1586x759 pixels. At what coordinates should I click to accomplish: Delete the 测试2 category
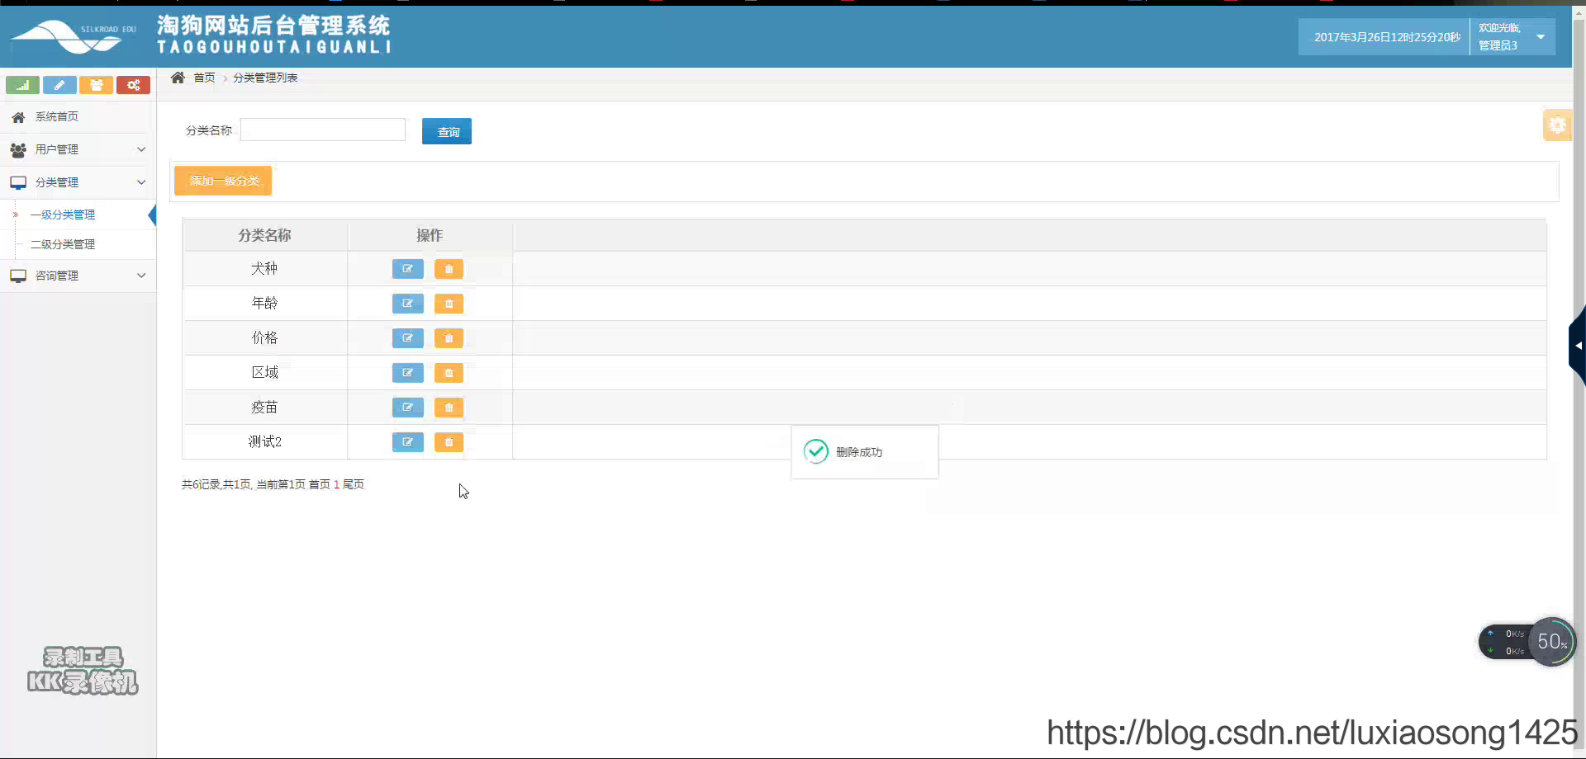(x=449, y=442)
